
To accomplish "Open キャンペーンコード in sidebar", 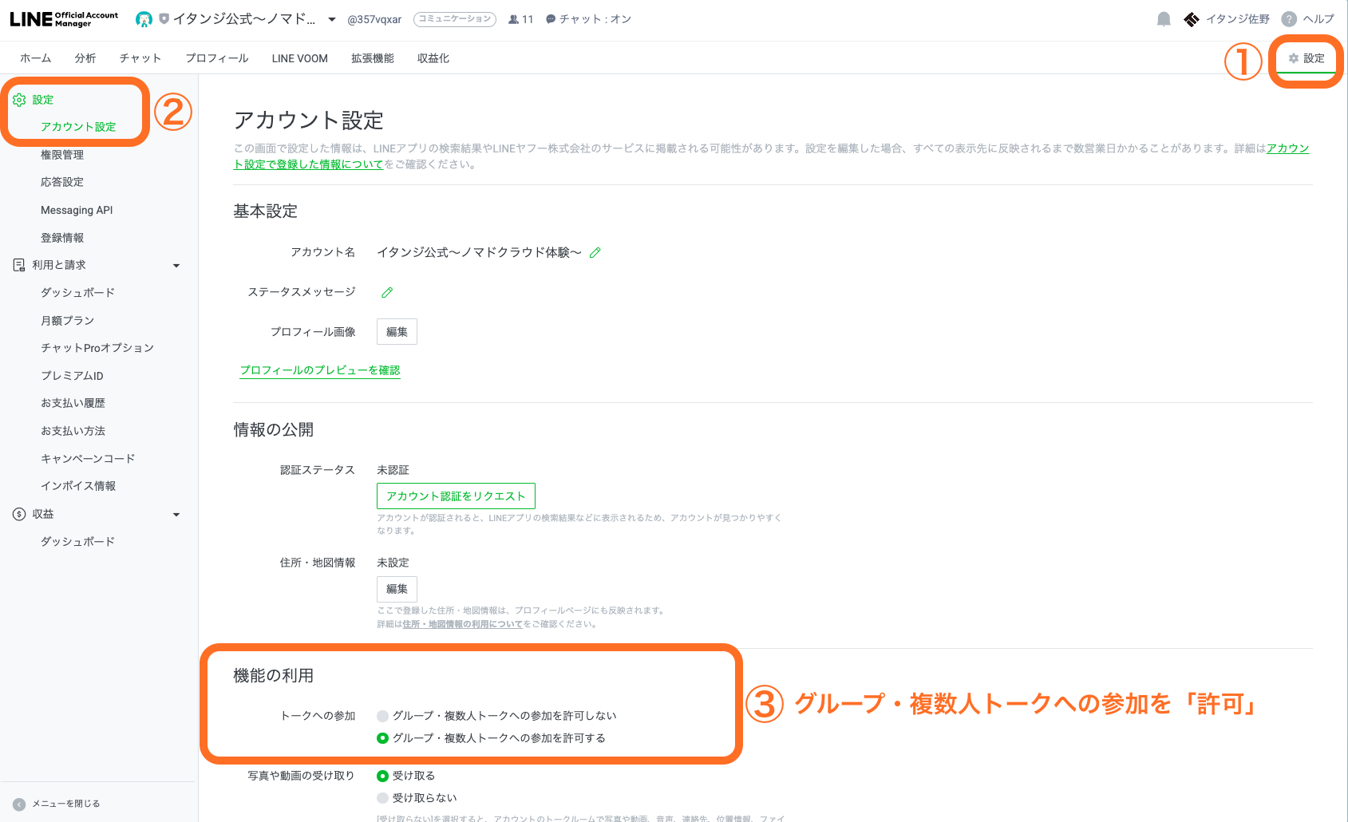I will (x=88, y=459).
